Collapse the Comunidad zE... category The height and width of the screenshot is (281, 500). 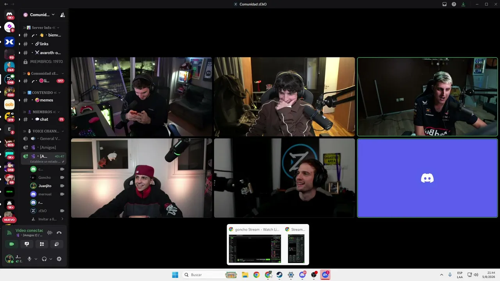pyautogui.click(x=44, y=73)
